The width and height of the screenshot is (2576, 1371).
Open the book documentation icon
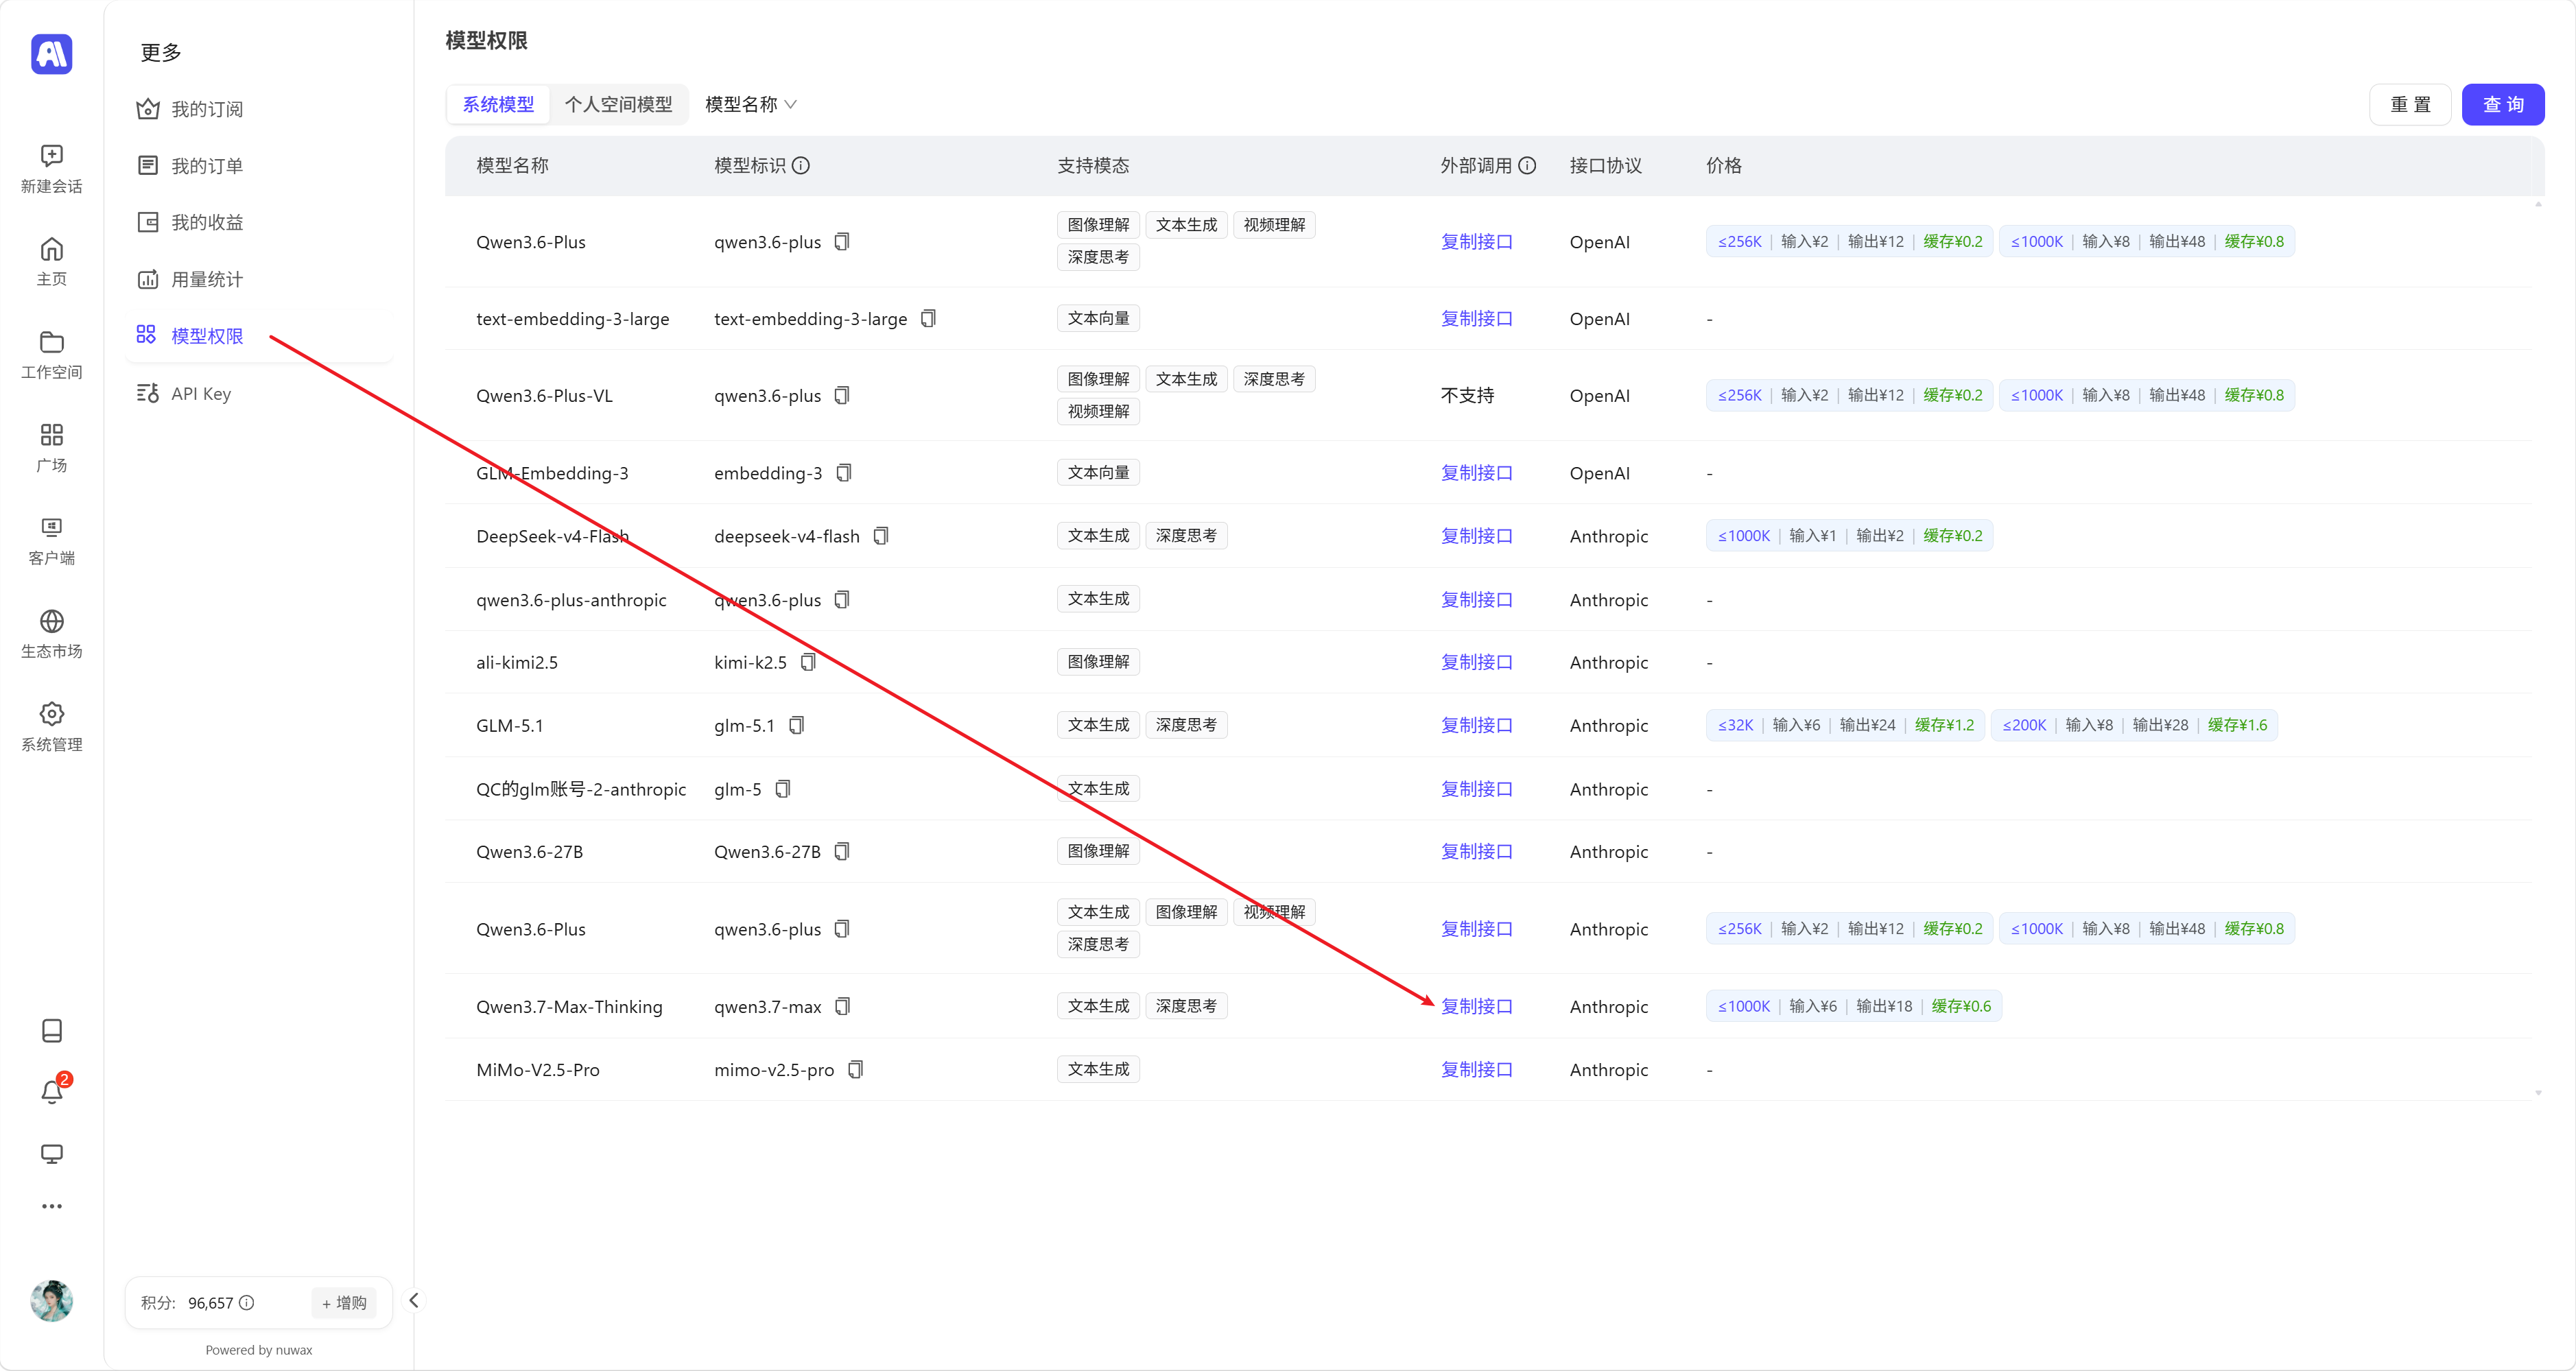pos(52,1030)
